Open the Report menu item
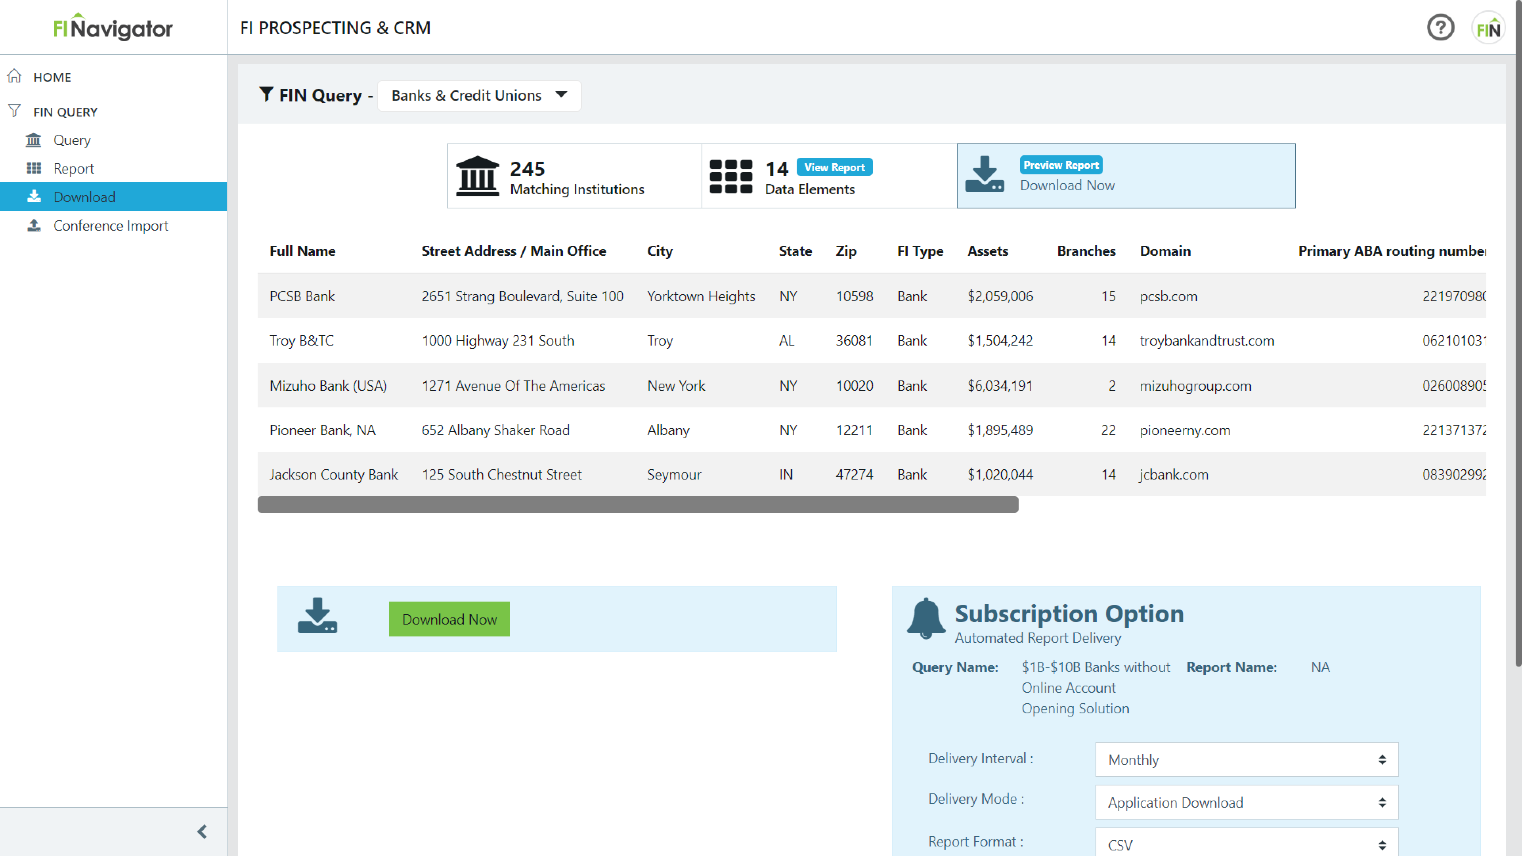 coord(74,168)
